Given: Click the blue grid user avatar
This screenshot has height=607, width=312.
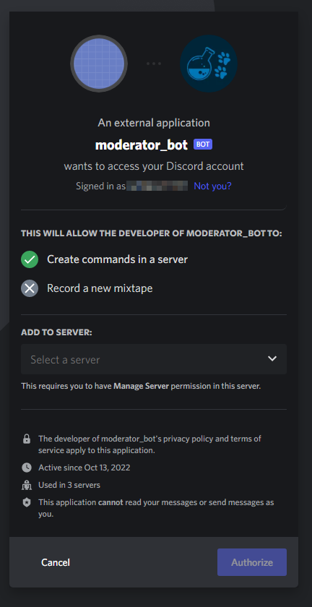Looking at the screenshot, I should pyautogui.click(x=99, y=64).
